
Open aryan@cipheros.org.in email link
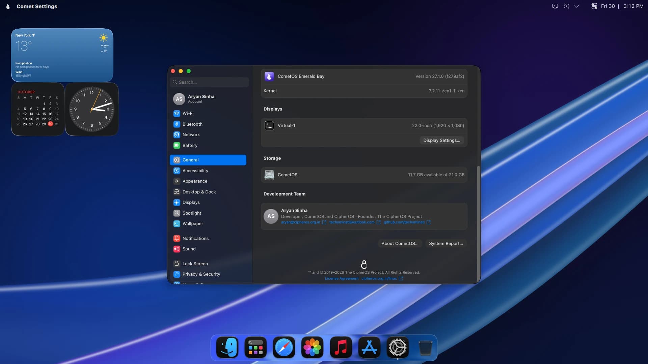[303, 222]
